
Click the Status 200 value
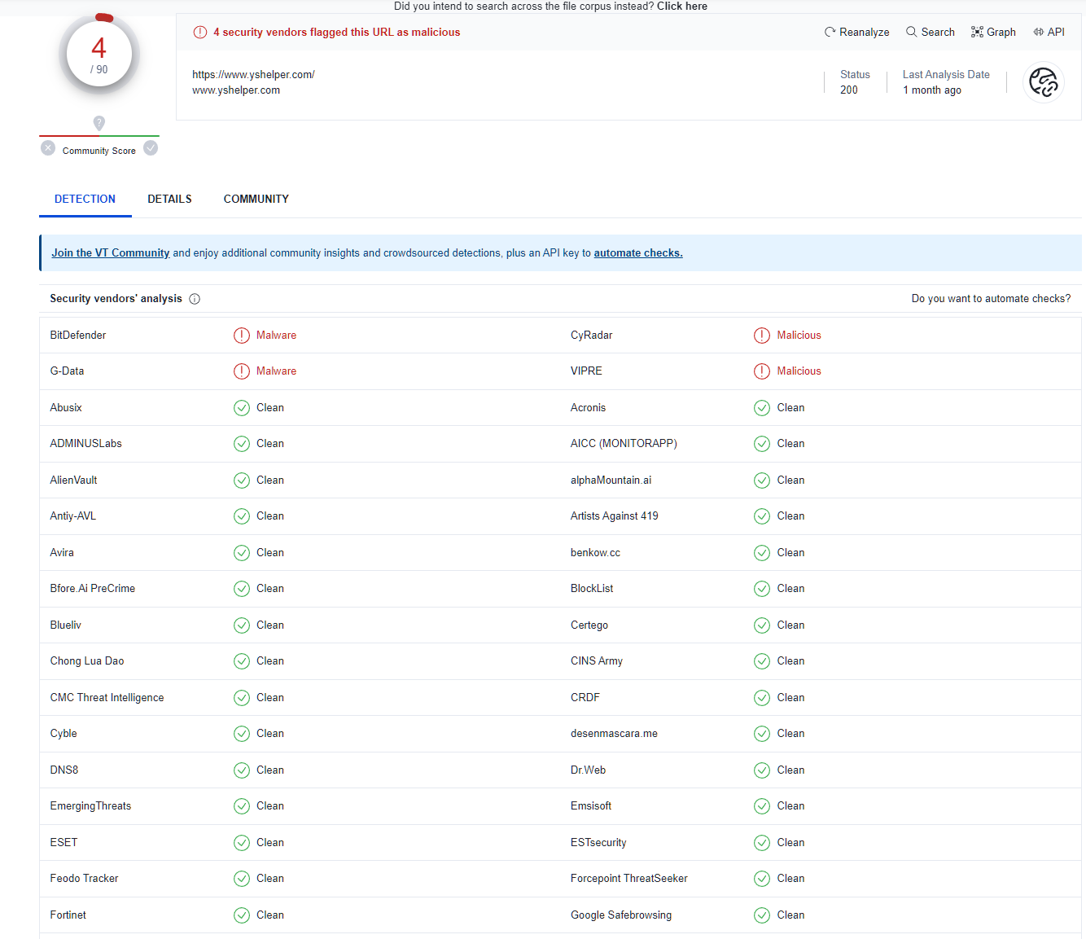[x=849, y=90]
